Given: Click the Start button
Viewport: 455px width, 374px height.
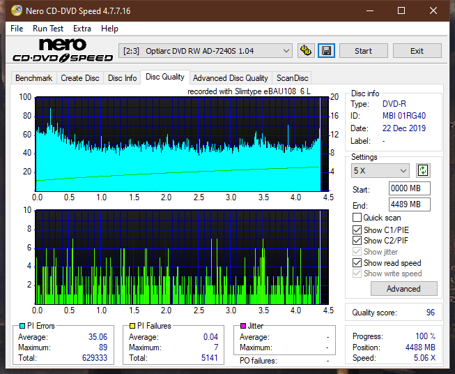Looking at the screenshot, I should coord(363,51).
